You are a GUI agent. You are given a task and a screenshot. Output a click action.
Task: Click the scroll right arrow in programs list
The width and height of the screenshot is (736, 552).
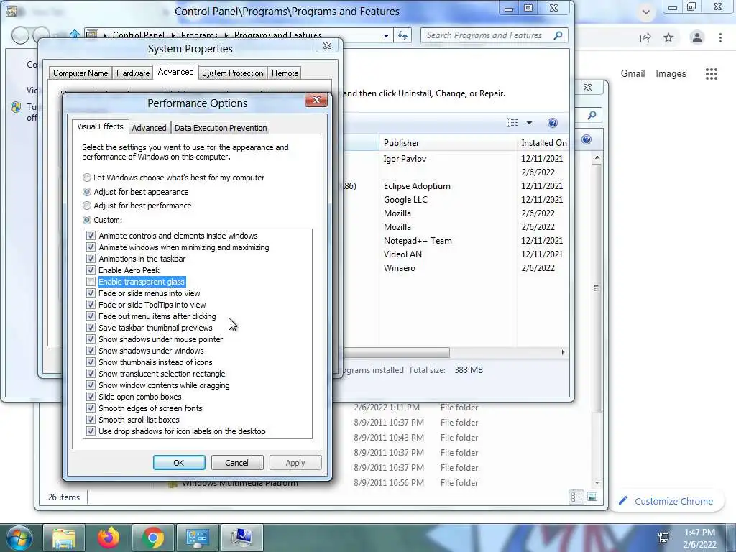563,352
